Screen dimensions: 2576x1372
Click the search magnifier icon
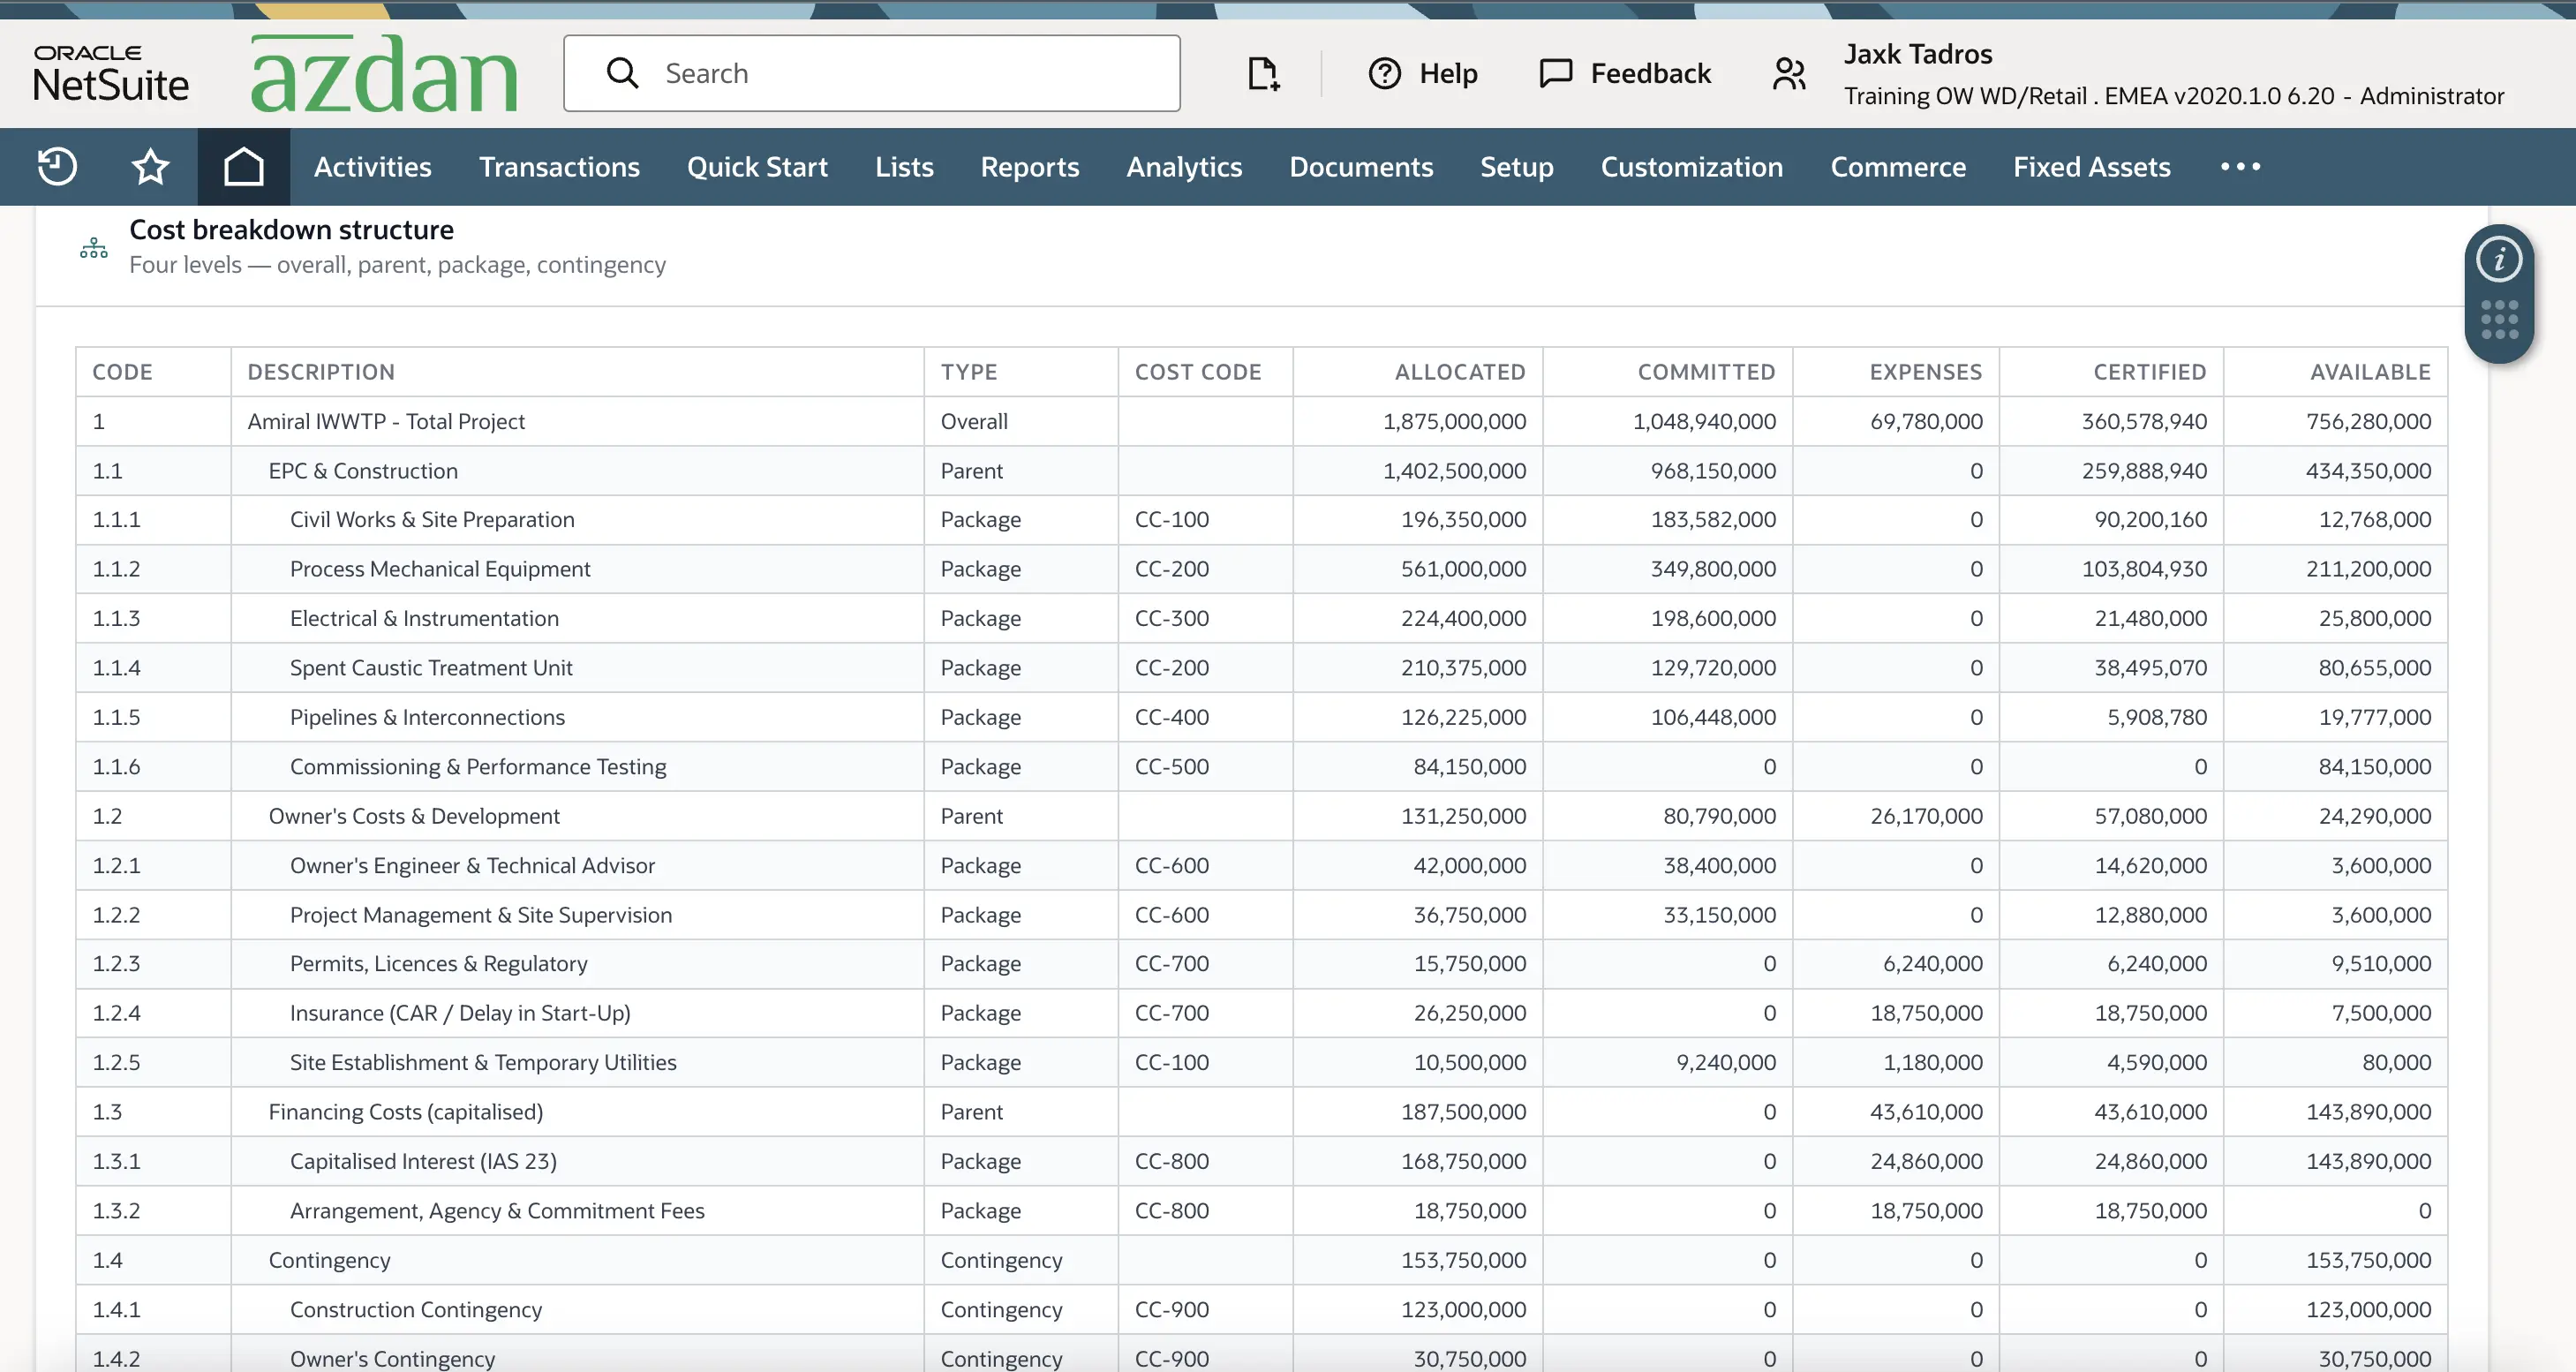pos(622,73)
